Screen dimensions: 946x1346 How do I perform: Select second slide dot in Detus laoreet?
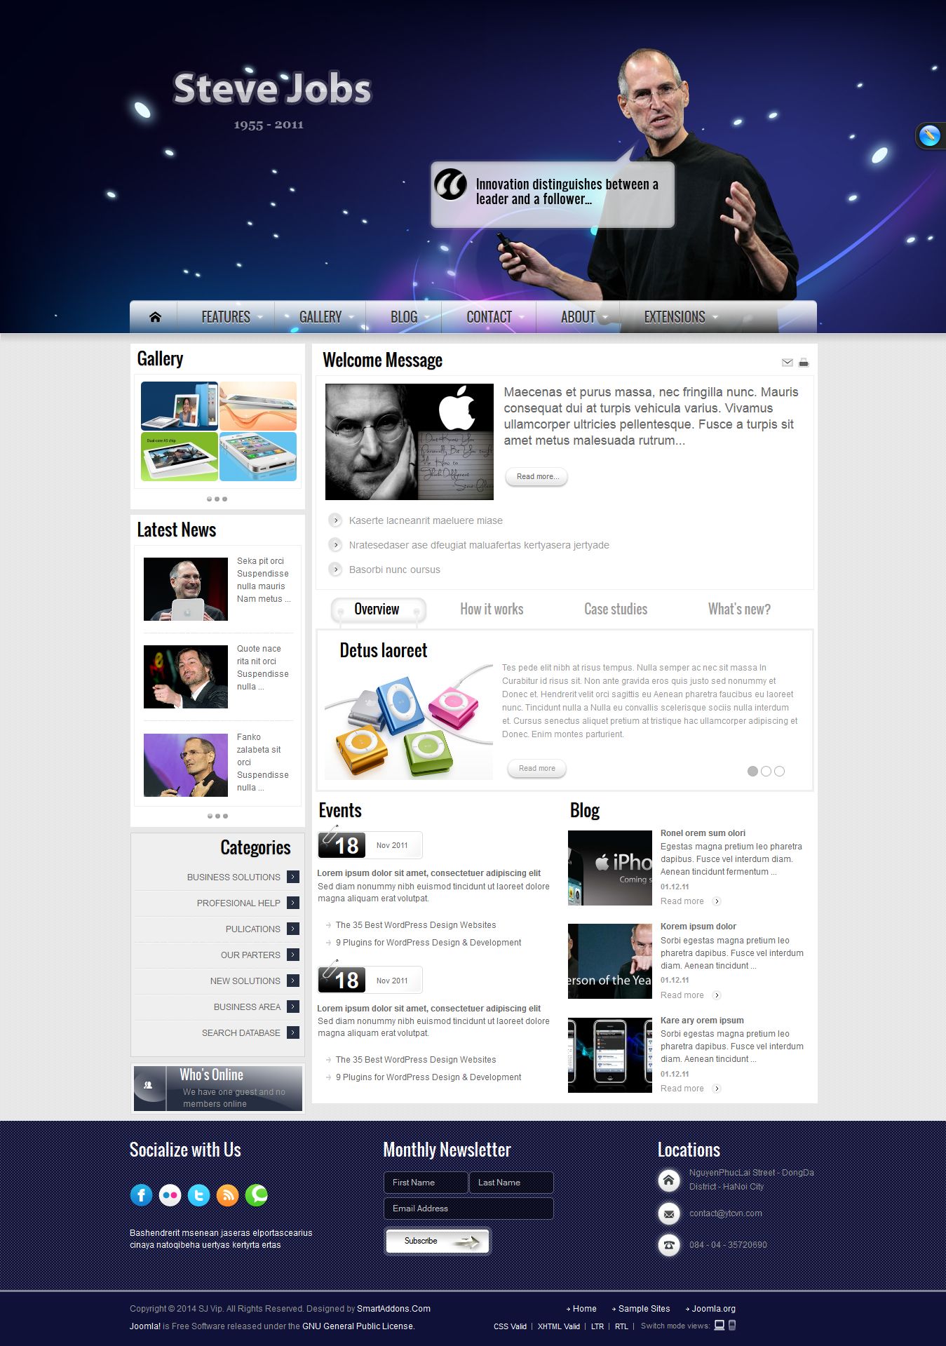coord(766,771)
